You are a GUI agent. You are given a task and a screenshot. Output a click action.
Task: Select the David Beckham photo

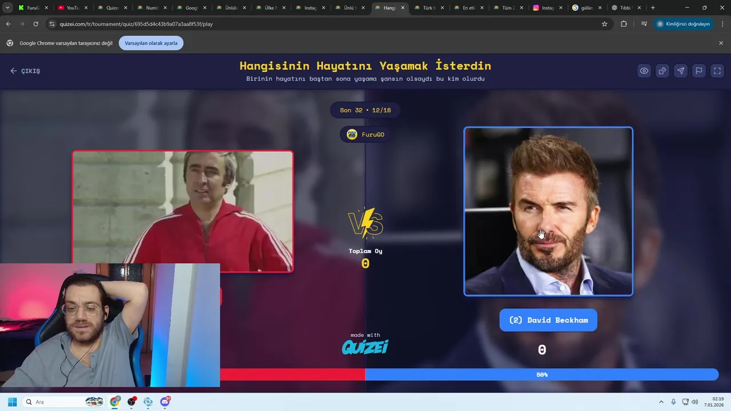[x=548, y=211]
